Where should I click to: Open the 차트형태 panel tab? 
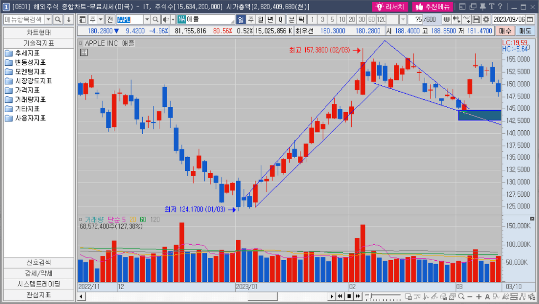39,33
